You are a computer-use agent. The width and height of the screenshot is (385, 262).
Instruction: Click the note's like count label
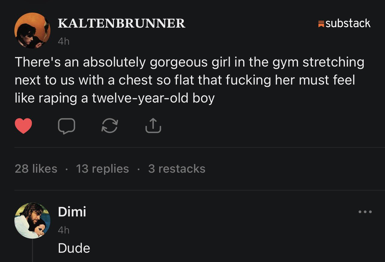(36, 169)
